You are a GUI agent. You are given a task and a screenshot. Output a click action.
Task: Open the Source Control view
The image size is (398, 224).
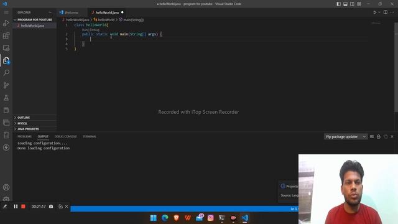[x=6, y=85]
